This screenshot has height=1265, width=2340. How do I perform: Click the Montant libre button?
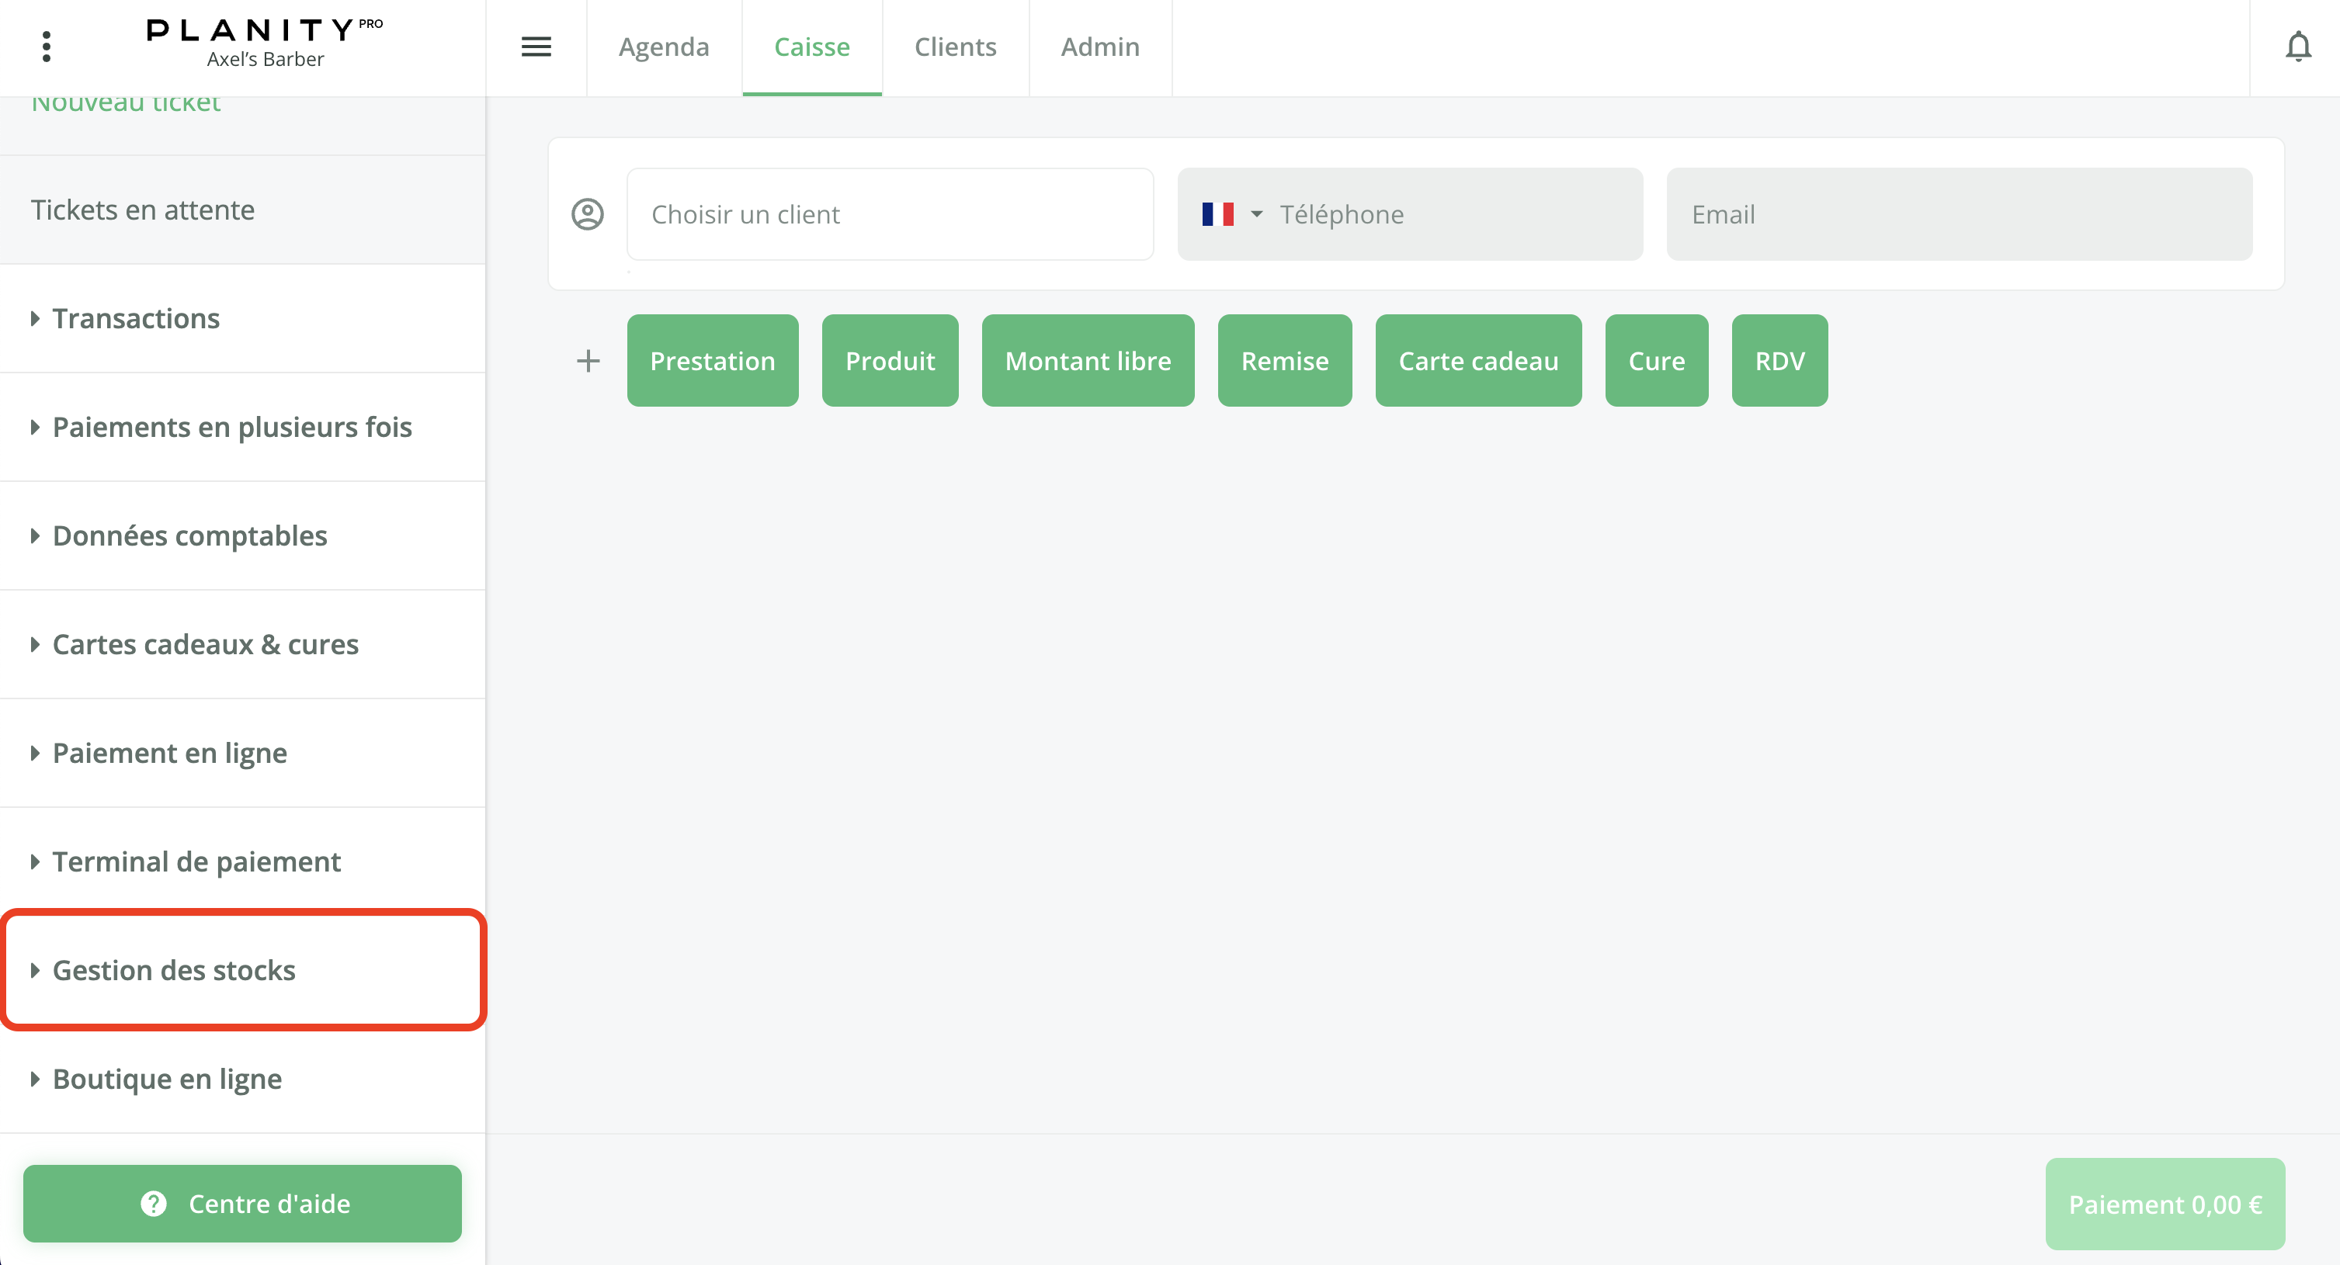1088,362
